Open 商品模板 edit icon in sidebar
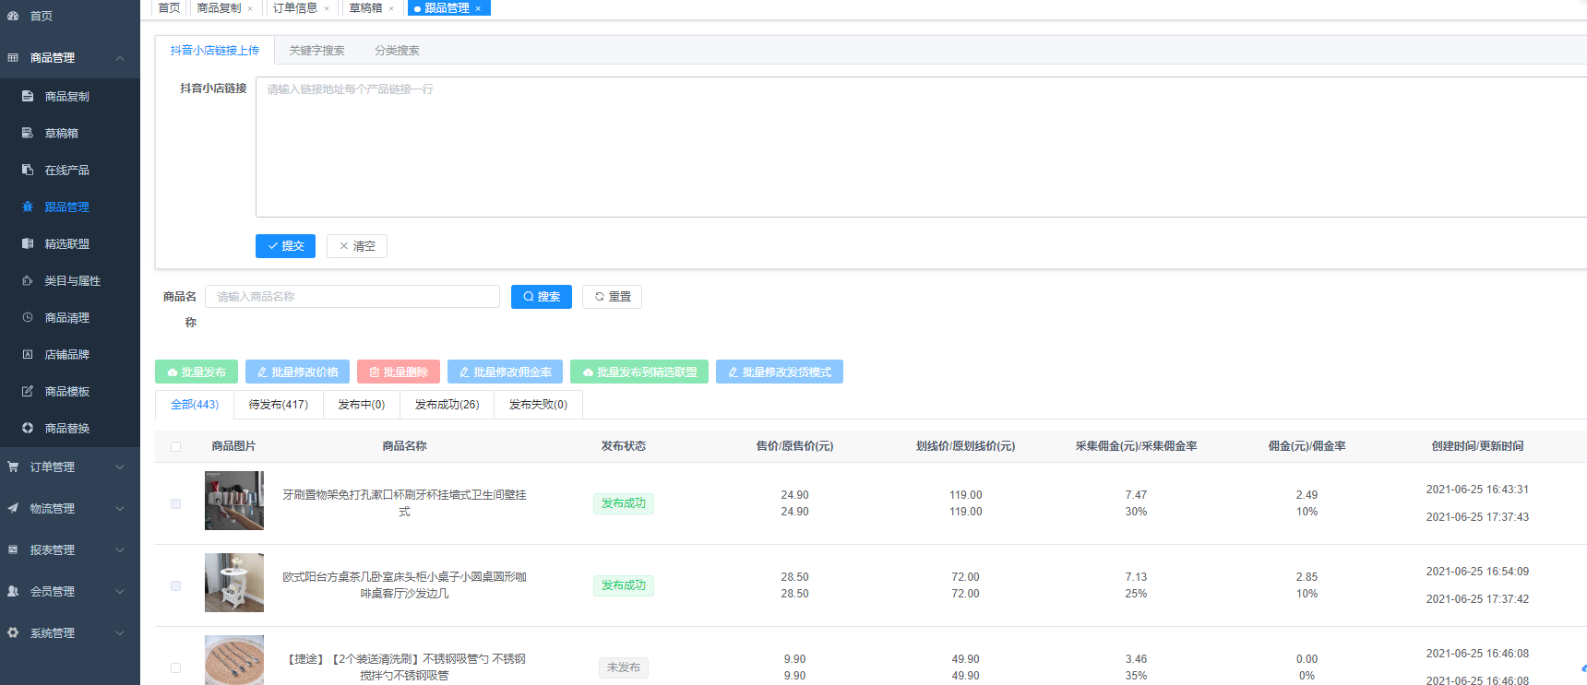The image size is (1587, 685). click(x=28, y=391)
